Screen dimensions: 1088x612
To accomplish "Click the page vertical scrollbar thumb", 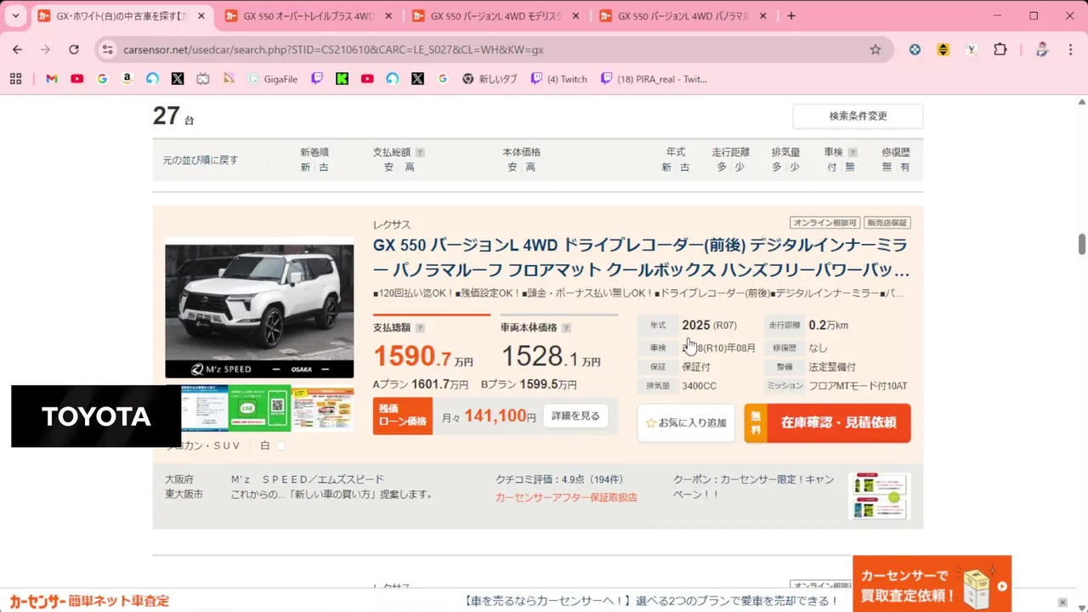I will [x=1082, y=243].
